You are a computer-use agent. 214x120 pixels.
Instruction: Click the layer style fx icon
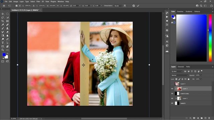190,118
